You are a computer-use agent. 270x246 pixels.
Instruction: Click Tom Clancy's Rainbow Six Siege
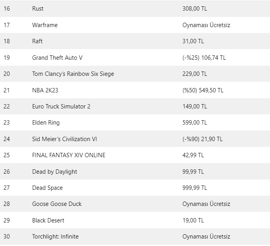73,74
